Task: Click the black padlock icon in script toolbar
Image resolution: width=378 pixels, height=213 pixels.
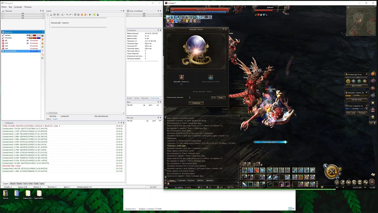Action: pos(98,14)
